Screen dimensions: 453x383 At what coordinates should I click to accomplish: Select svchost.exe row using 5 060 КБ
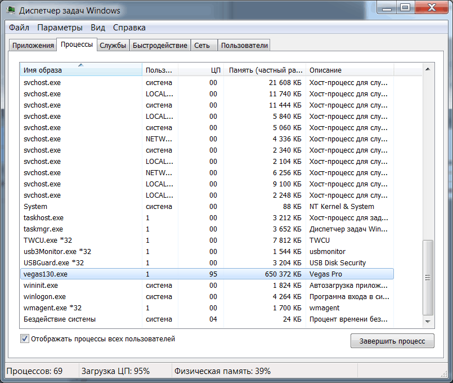point(207,127)
